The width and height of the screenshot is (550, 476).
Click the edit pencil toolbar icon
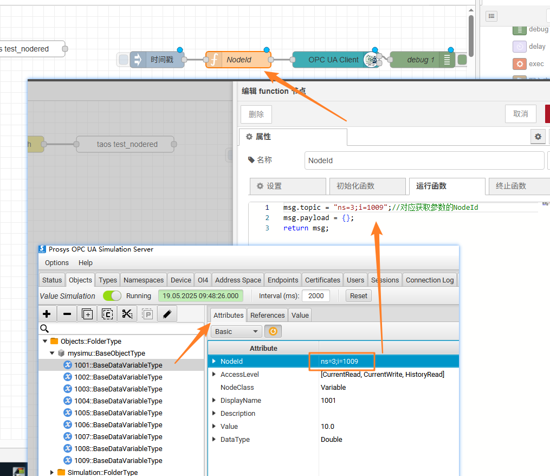(167, 314)
